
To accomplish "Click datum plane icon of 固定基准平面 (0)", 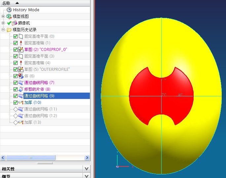I will 21,36.
